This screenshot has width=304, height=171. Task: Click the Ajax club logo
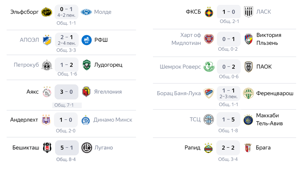47,92
